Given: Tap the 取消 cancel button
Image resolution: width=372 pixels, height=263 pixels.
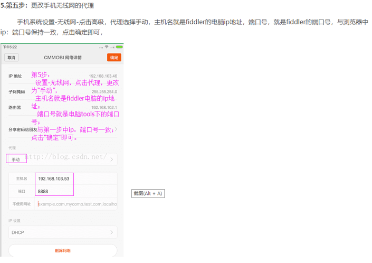Looking at the screenshot, I should [x=11, y=58].
